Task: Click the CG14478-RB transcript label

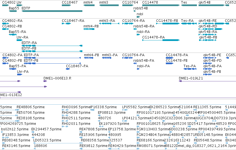Action: pyautogui.click(x=167, y=20)
